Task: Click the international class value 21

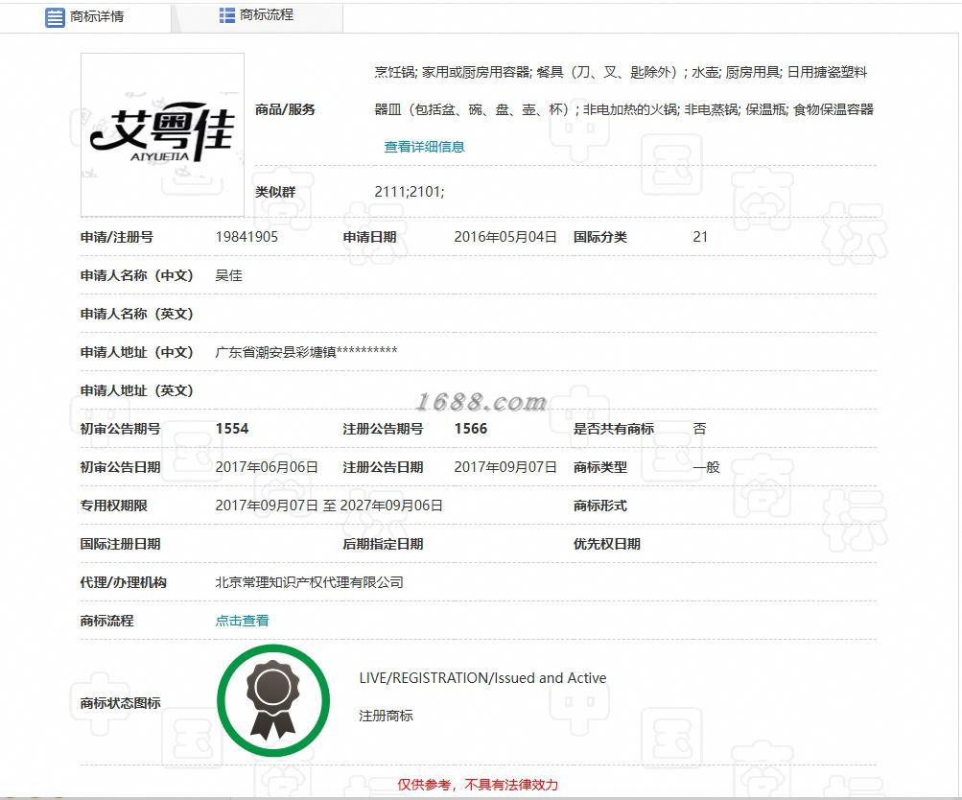Action: 700,237
